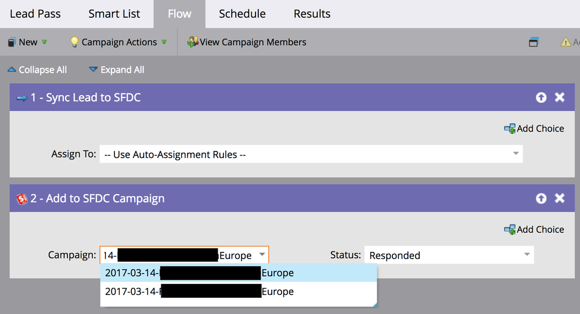580x314 pixels.
Task: Add Choice to Add to SFDC Campaign step
Action: [x=534, y=229]
